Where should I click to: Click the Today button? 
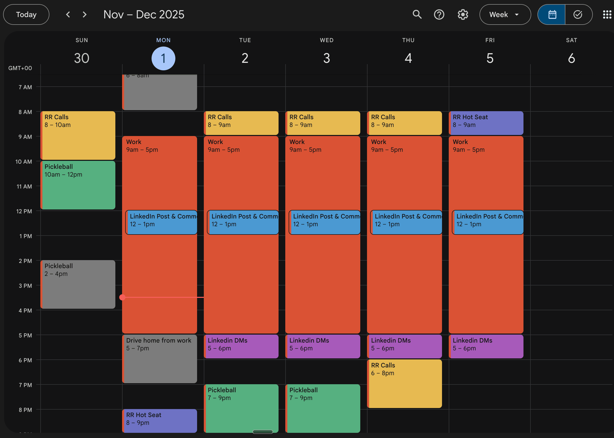[26, 14]
